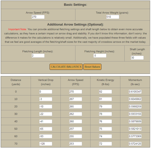Click the Vertical Drop field at 10 yards
Screen dimensions: 151x149
(x=46, y=99)
